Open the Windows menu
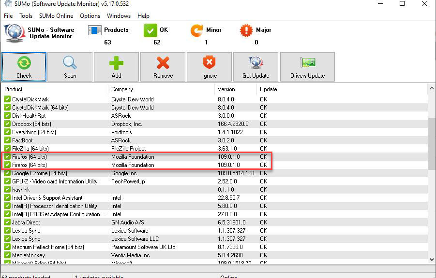436x278 pixels. (x=119, y=16)
